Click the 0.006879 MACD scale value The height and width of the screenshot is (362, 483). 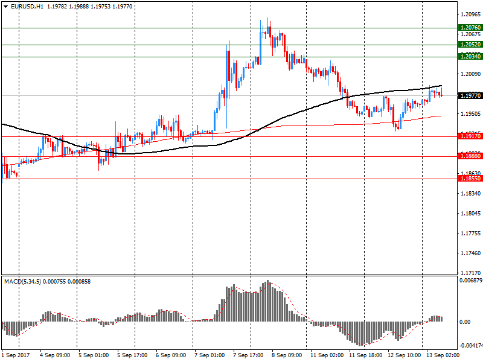pyautogui.click(x=471, y=281)
